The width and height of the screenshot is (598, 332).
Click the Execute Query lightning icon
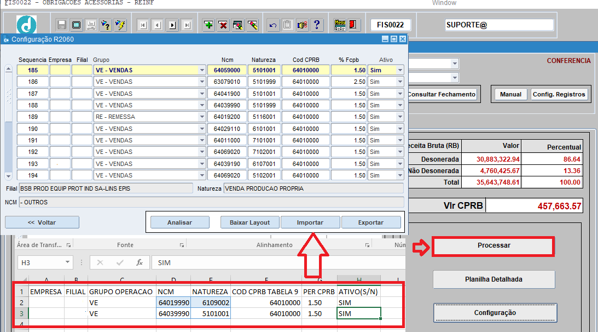pyautogui.click(x=120, y=25)
